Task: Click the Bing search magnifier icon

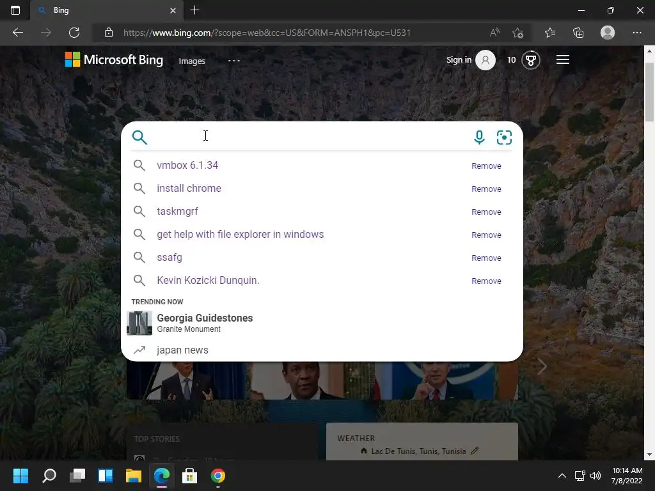Action: pos(139,137)
